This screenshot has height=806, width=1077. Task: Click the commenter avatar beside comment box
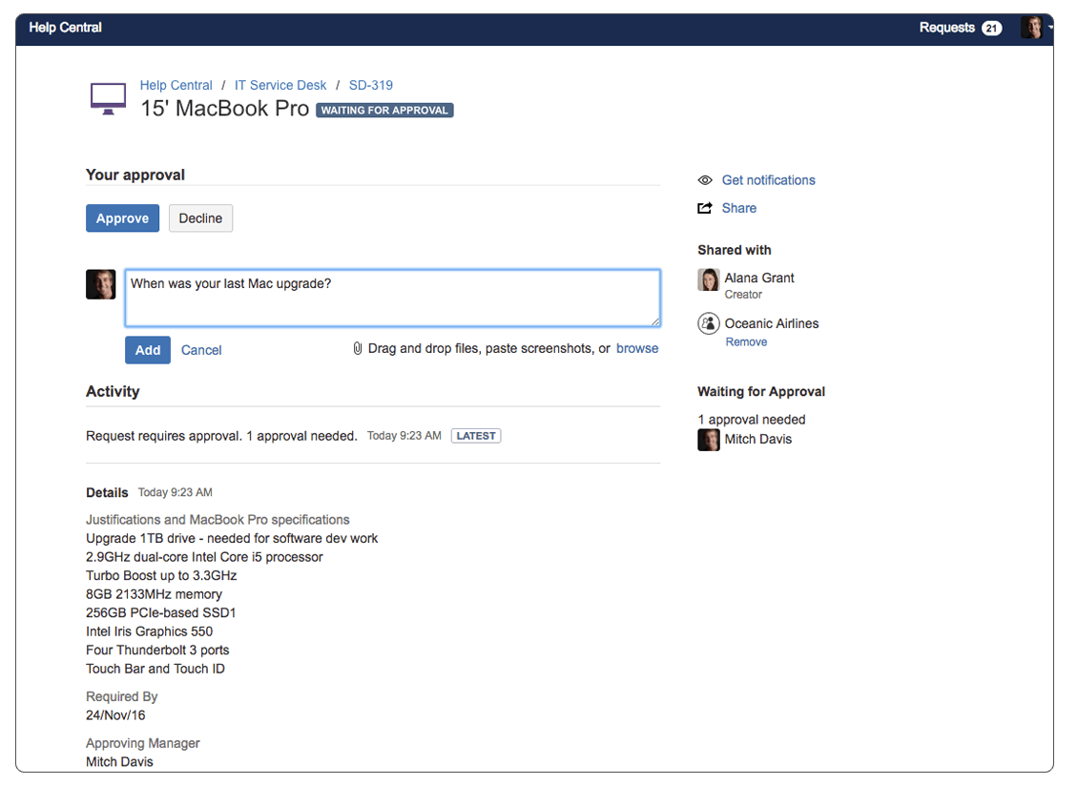(100, 284)
